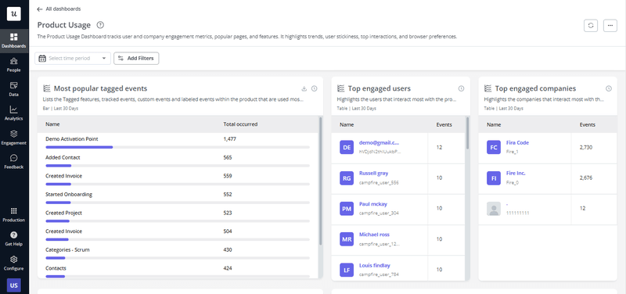Click info icon on Top engaged users
The image size is (626, 294).
pos(461,88)
